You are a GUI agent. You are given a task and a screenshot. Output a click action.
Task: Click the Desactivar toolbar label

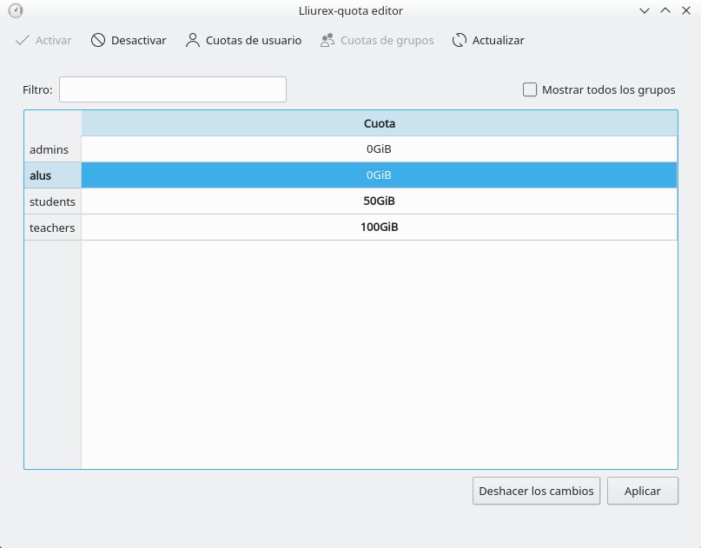click(139, 40)
